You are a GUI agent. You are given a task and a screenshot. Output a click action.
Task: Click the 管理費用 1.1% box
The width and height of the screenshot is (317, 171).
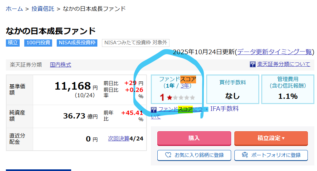pyautogui.click(x=288, y=89)
